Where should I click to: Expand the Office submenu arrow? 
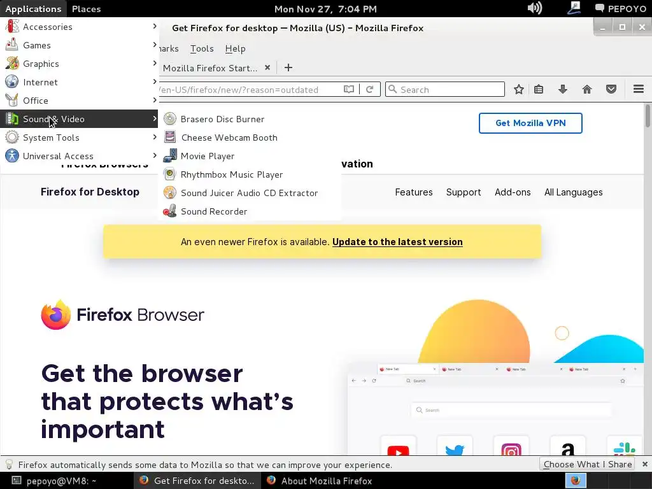[155, 100]
